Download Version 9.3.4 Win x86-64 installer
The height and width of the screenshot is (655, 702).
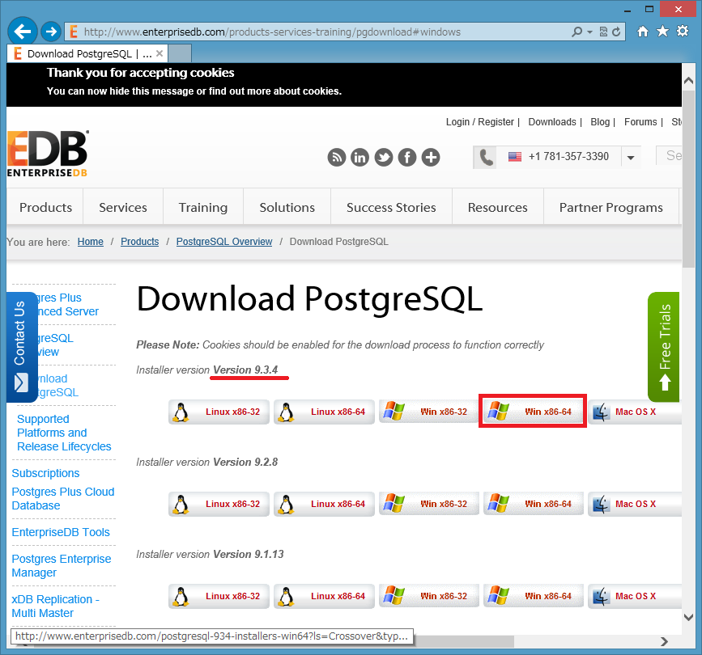click(x=533, y=412)
